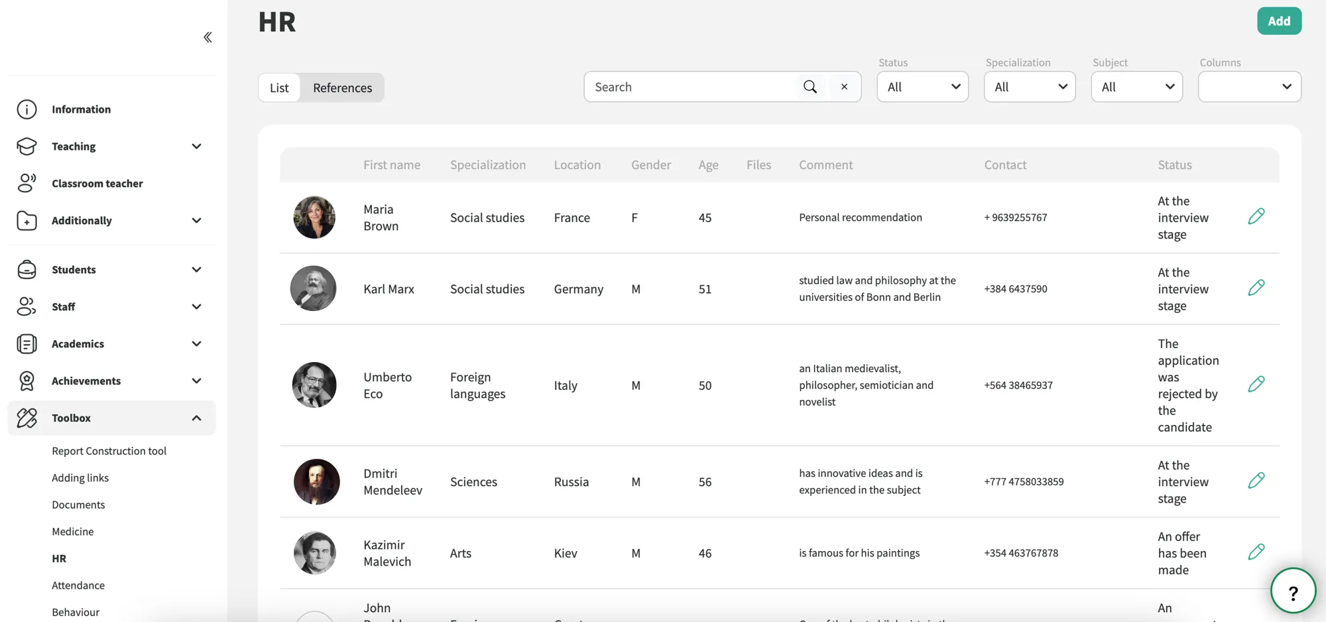Click the Information circle icon in sidebar

pyautogui.click(x=27, y=109)
